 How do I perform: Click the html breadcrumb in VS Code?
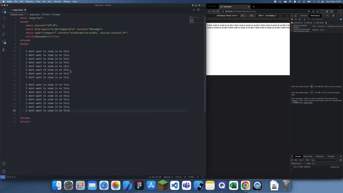46,14
